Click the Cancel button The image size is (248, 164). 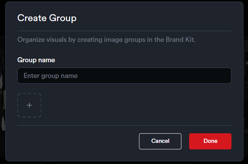(x=160, y=141)
